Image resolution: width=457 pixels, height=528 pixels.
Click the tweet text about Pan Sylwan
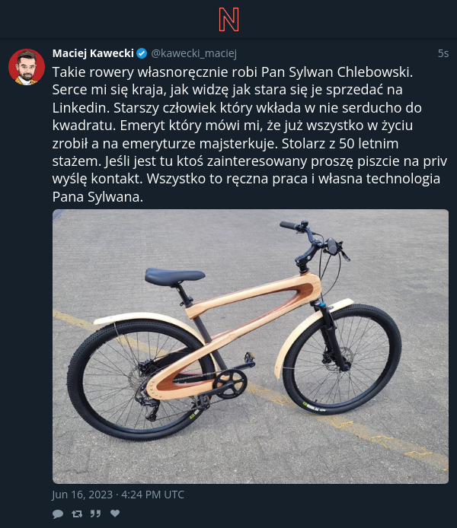250,135
